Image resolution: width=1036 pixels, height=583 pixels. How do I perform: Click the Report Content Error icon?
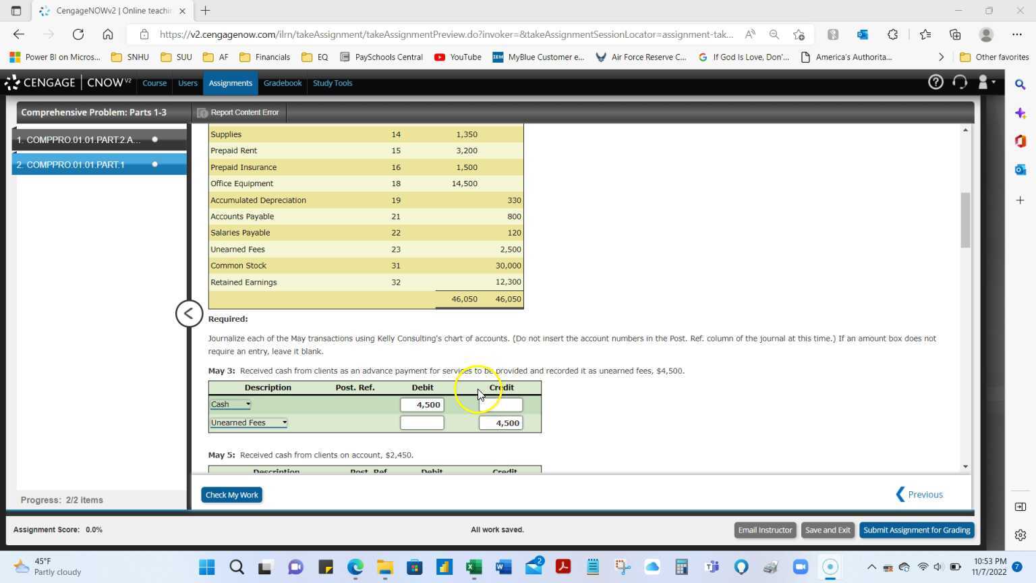(x=202, y=113)
